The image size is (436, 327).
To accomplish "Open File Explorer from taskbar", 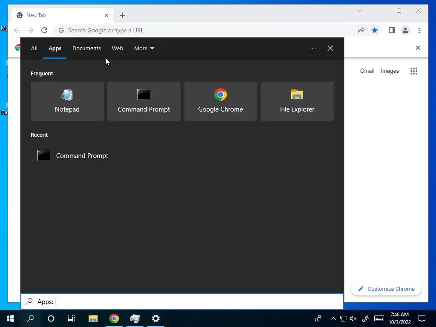I will pyautogui.click(x=93, y=318).
